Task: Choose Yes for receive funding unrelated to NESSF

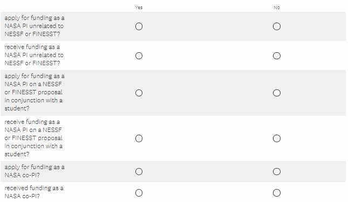Action: [139, 55]
